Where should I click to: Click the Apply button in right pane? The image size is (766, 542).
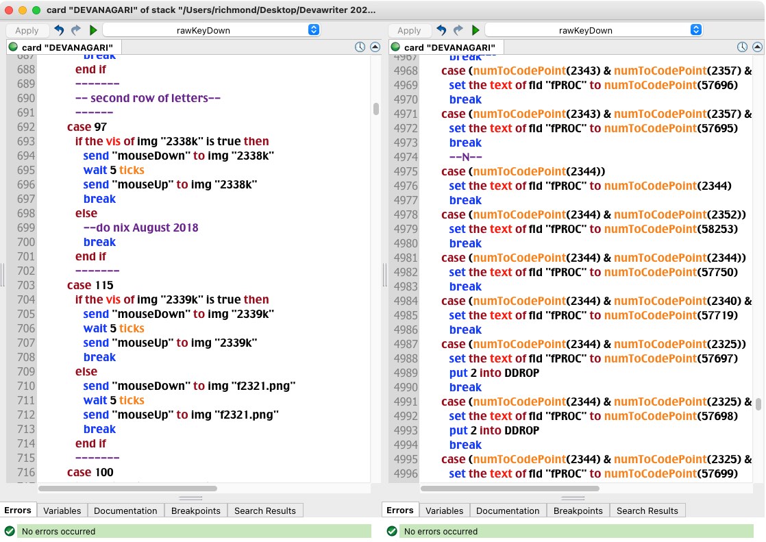(410, 30)
